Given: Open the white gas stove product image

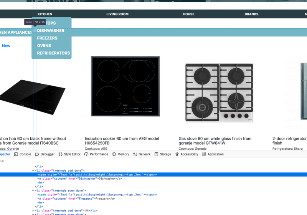Looking at the screenshot, I should 219,93.
